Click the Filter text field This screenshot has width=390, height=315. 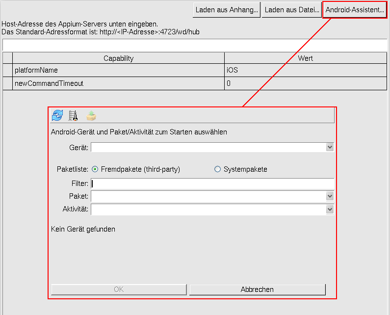coord(212,184)
